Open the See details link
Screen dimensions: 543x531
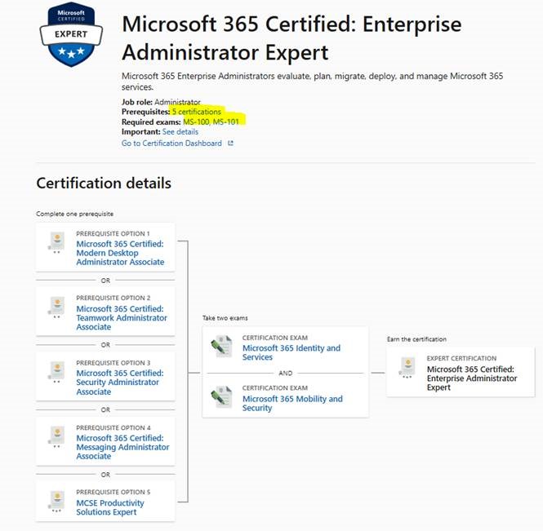[180, 132]
